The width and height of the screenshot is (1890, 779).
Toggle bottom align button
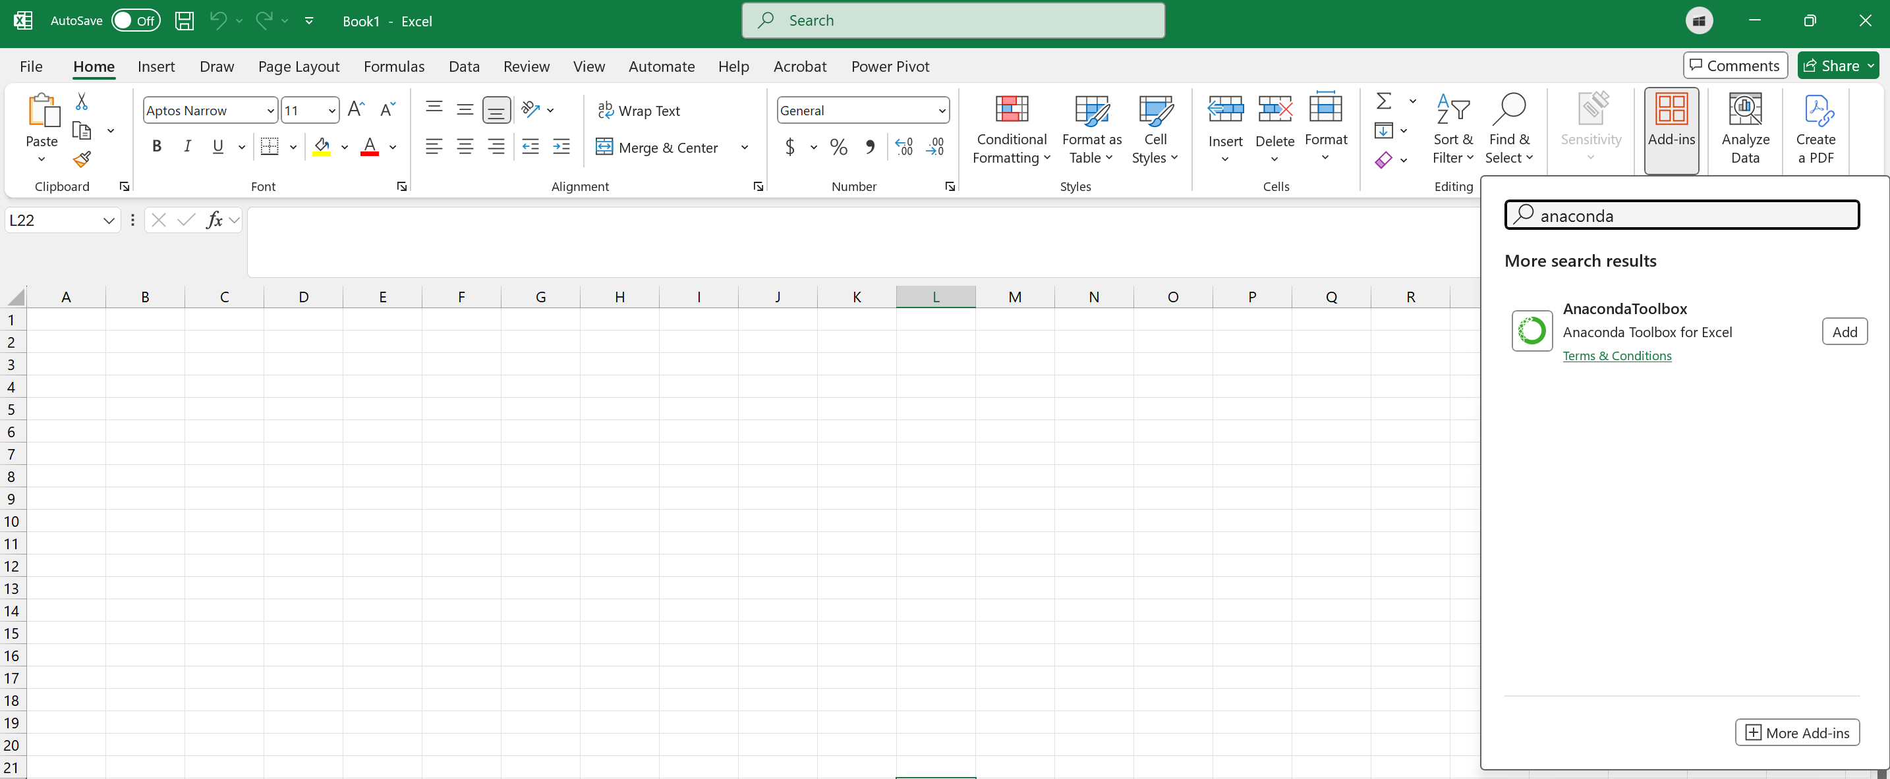point(496,110)
